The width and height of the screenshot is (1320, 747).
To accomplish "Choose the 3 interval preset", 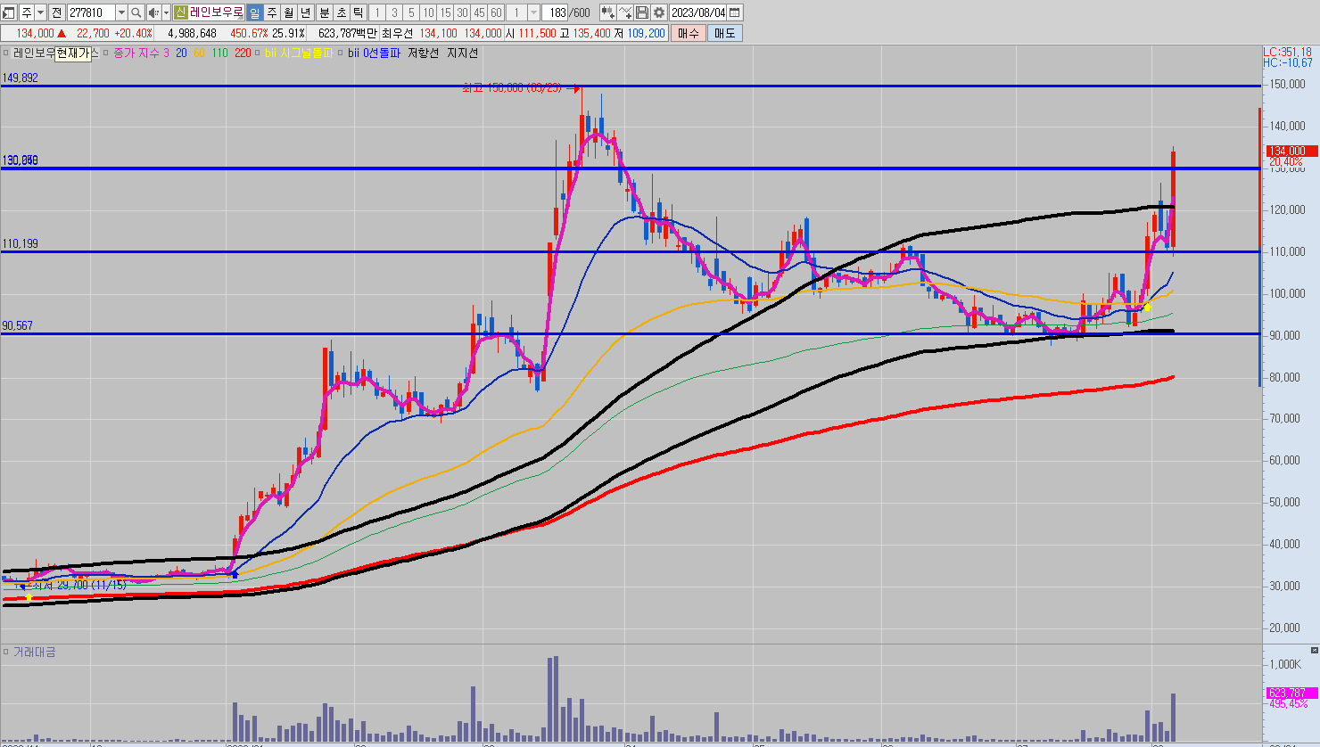I will pyautogui.click(x=394, y=12).
